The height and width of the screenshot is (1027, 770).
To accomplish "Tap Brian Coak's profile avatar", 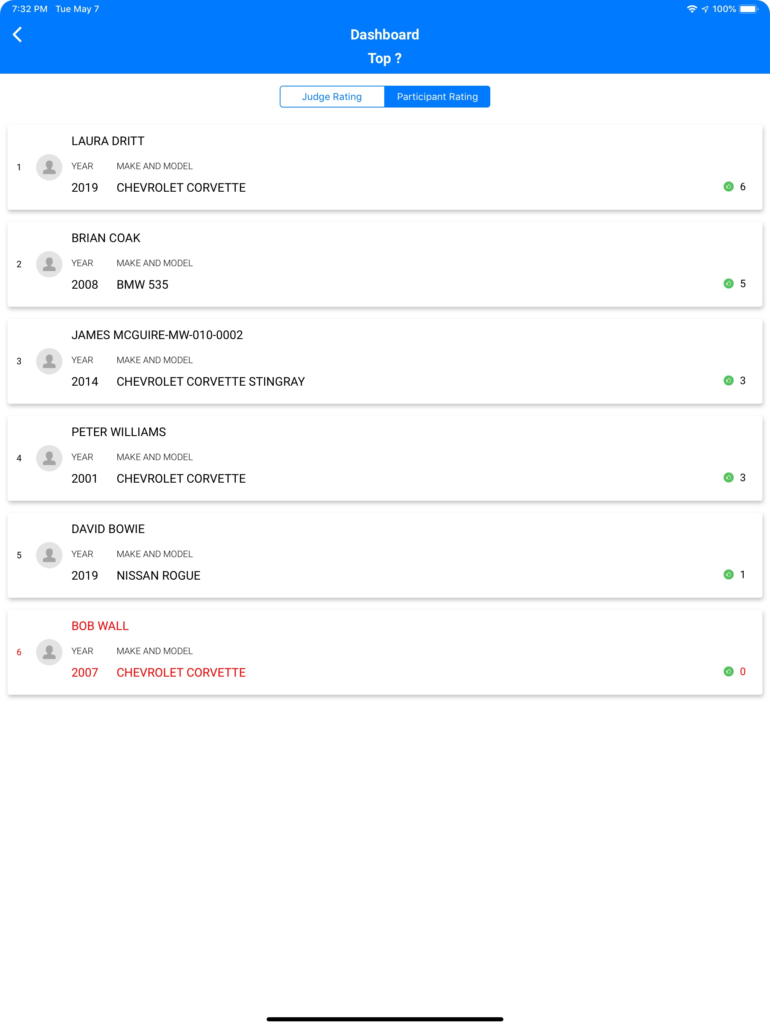I will (49, 264).
